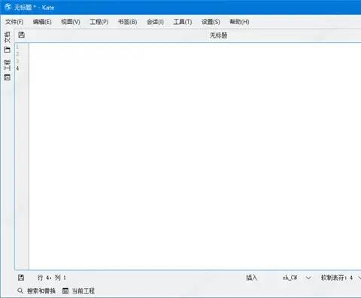The height and width of the screenshot is (298, 361).
Task: Click the 行 4, 列 1 position indicator
Action: [52, 278]
